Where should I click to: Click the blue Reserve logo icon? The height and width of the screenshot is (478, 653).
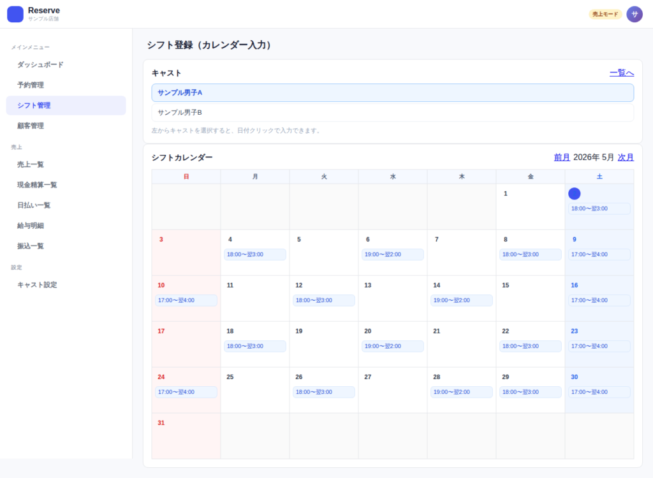tap(15, 14)
